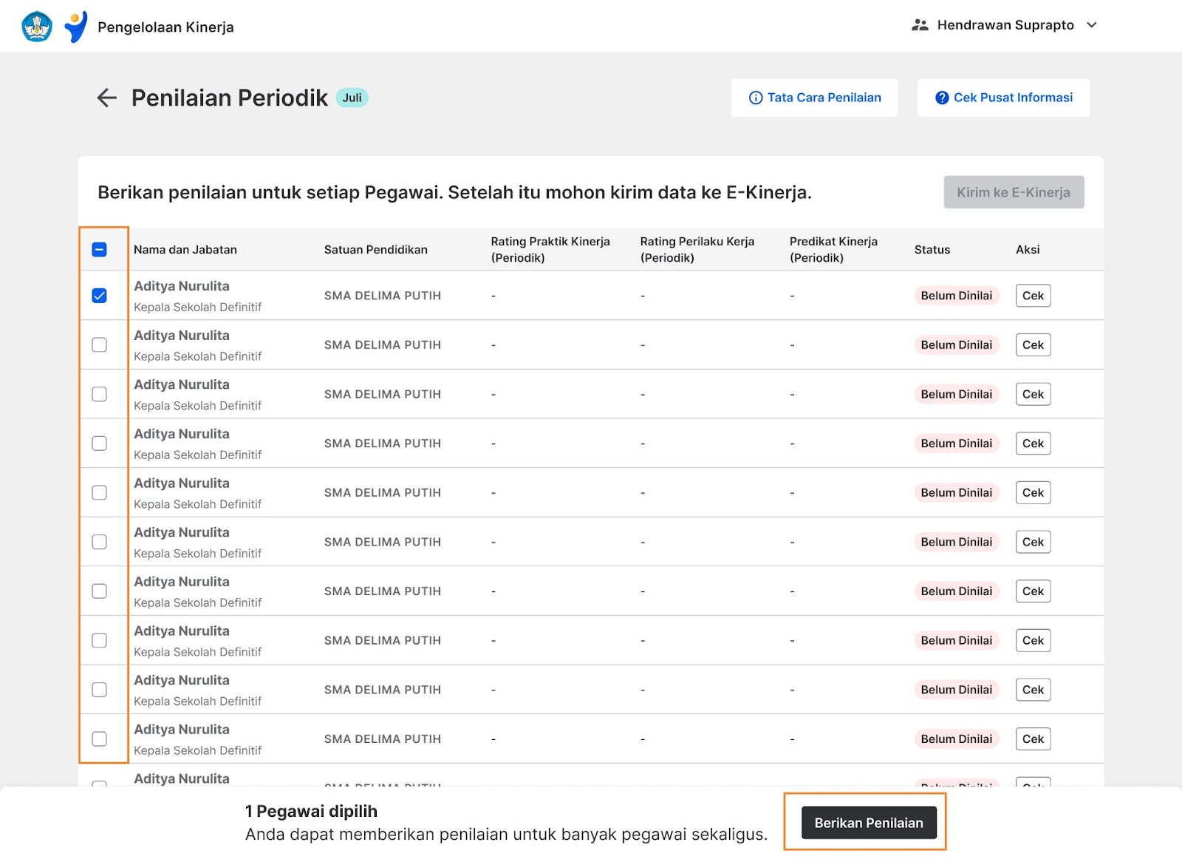Click the Kemendikbud emblem logo in header

pyautogui.click(x=37, y=27)
